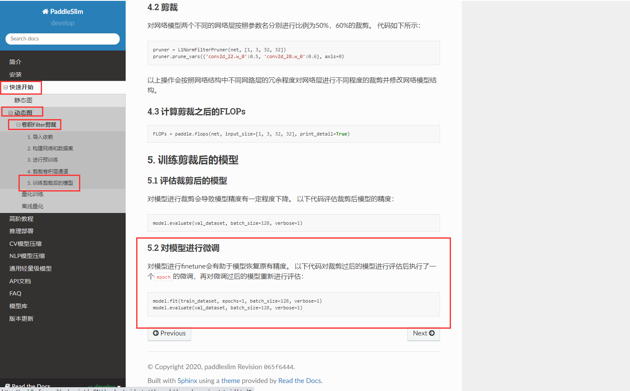Collapse the 卷积Filter剪裁 expander
Viewport: 630px width, 391px height.
pyautogui.click(x=18, y=125)
